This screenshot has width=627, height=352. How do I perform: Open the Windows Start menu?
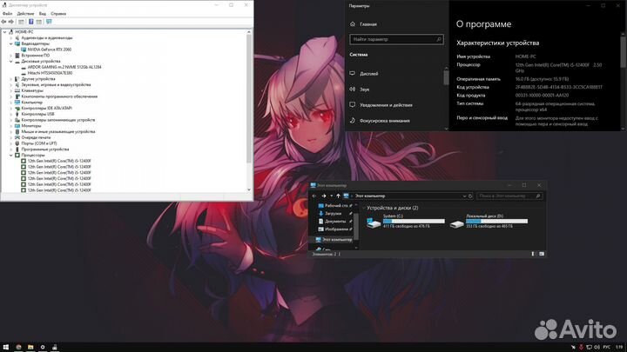coord(5,347)
